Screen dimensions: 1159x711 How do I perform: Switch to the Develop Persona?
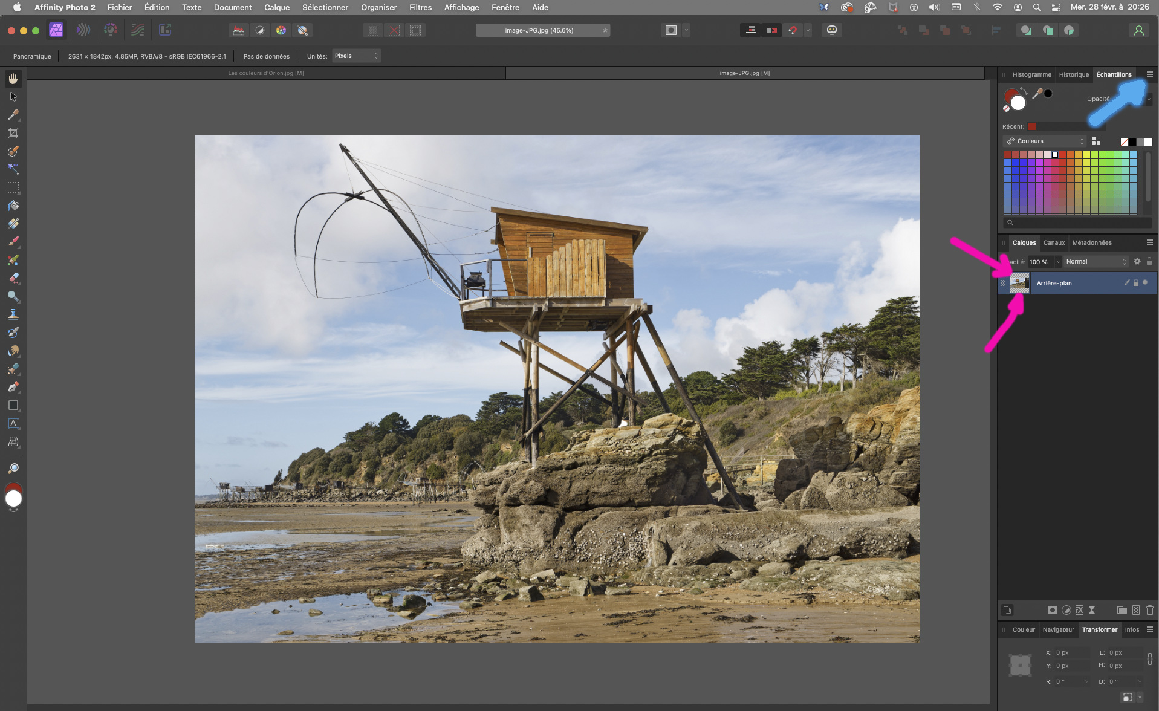(x=111, y=30)
